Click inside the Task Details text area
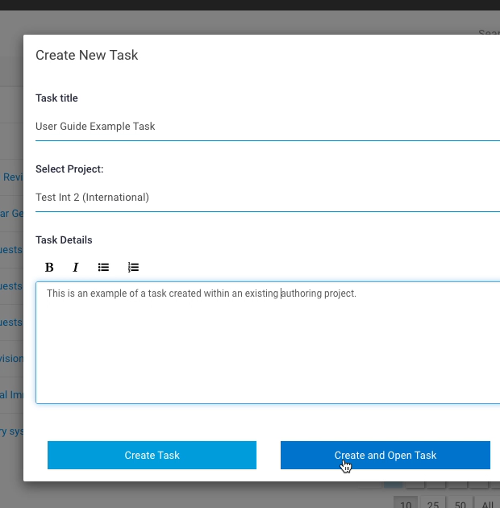 [268, 343]
